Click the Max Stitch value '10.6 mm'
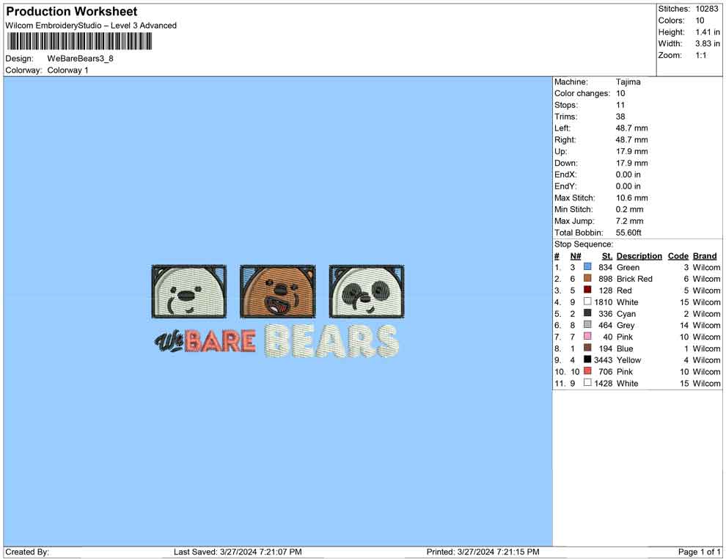This screenshot has height=559, width=726. 631,198
